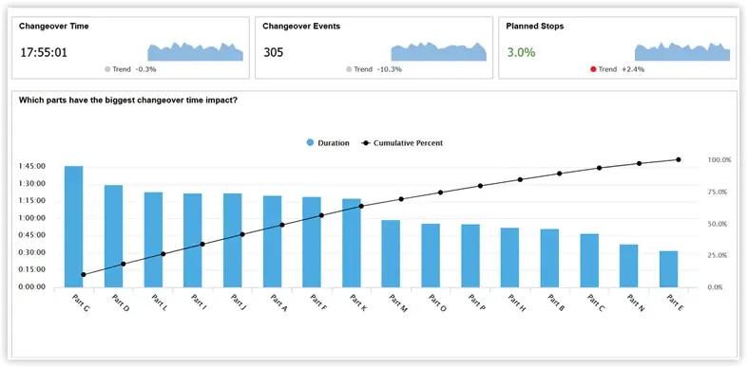
Task: Click the red Trend dot under Planned Stops
Action: click(x=593, y=69)
